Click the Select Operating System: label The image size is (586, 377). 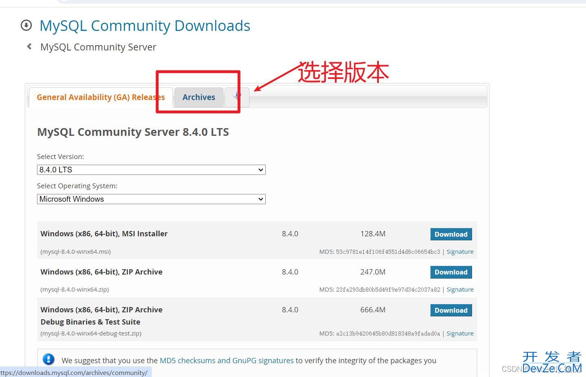(x=77, y=186)
